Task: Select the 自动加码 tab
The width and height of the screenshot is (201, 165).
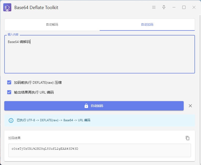Action: [x=147, y=25]
